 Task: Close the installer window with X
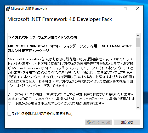pos(137,9)
